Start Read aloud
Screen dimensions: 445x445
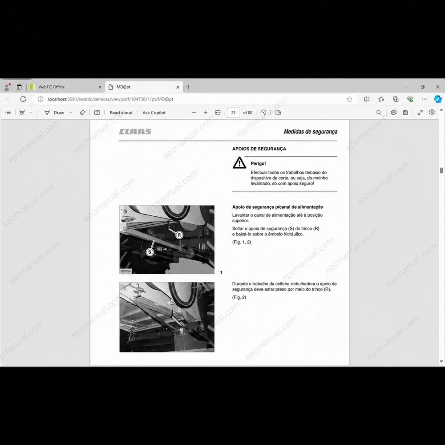(x=121, y=113)
